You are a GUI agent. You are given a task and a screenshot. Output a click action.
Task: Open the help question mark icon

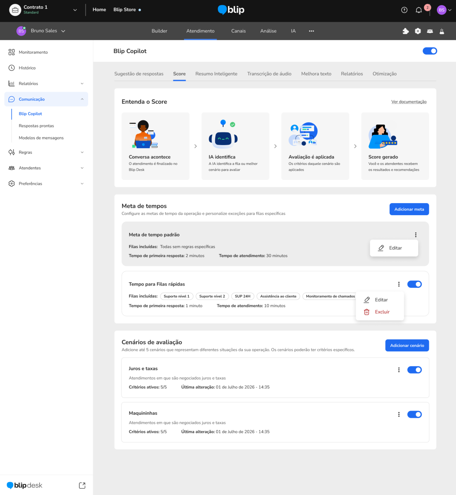404,10
